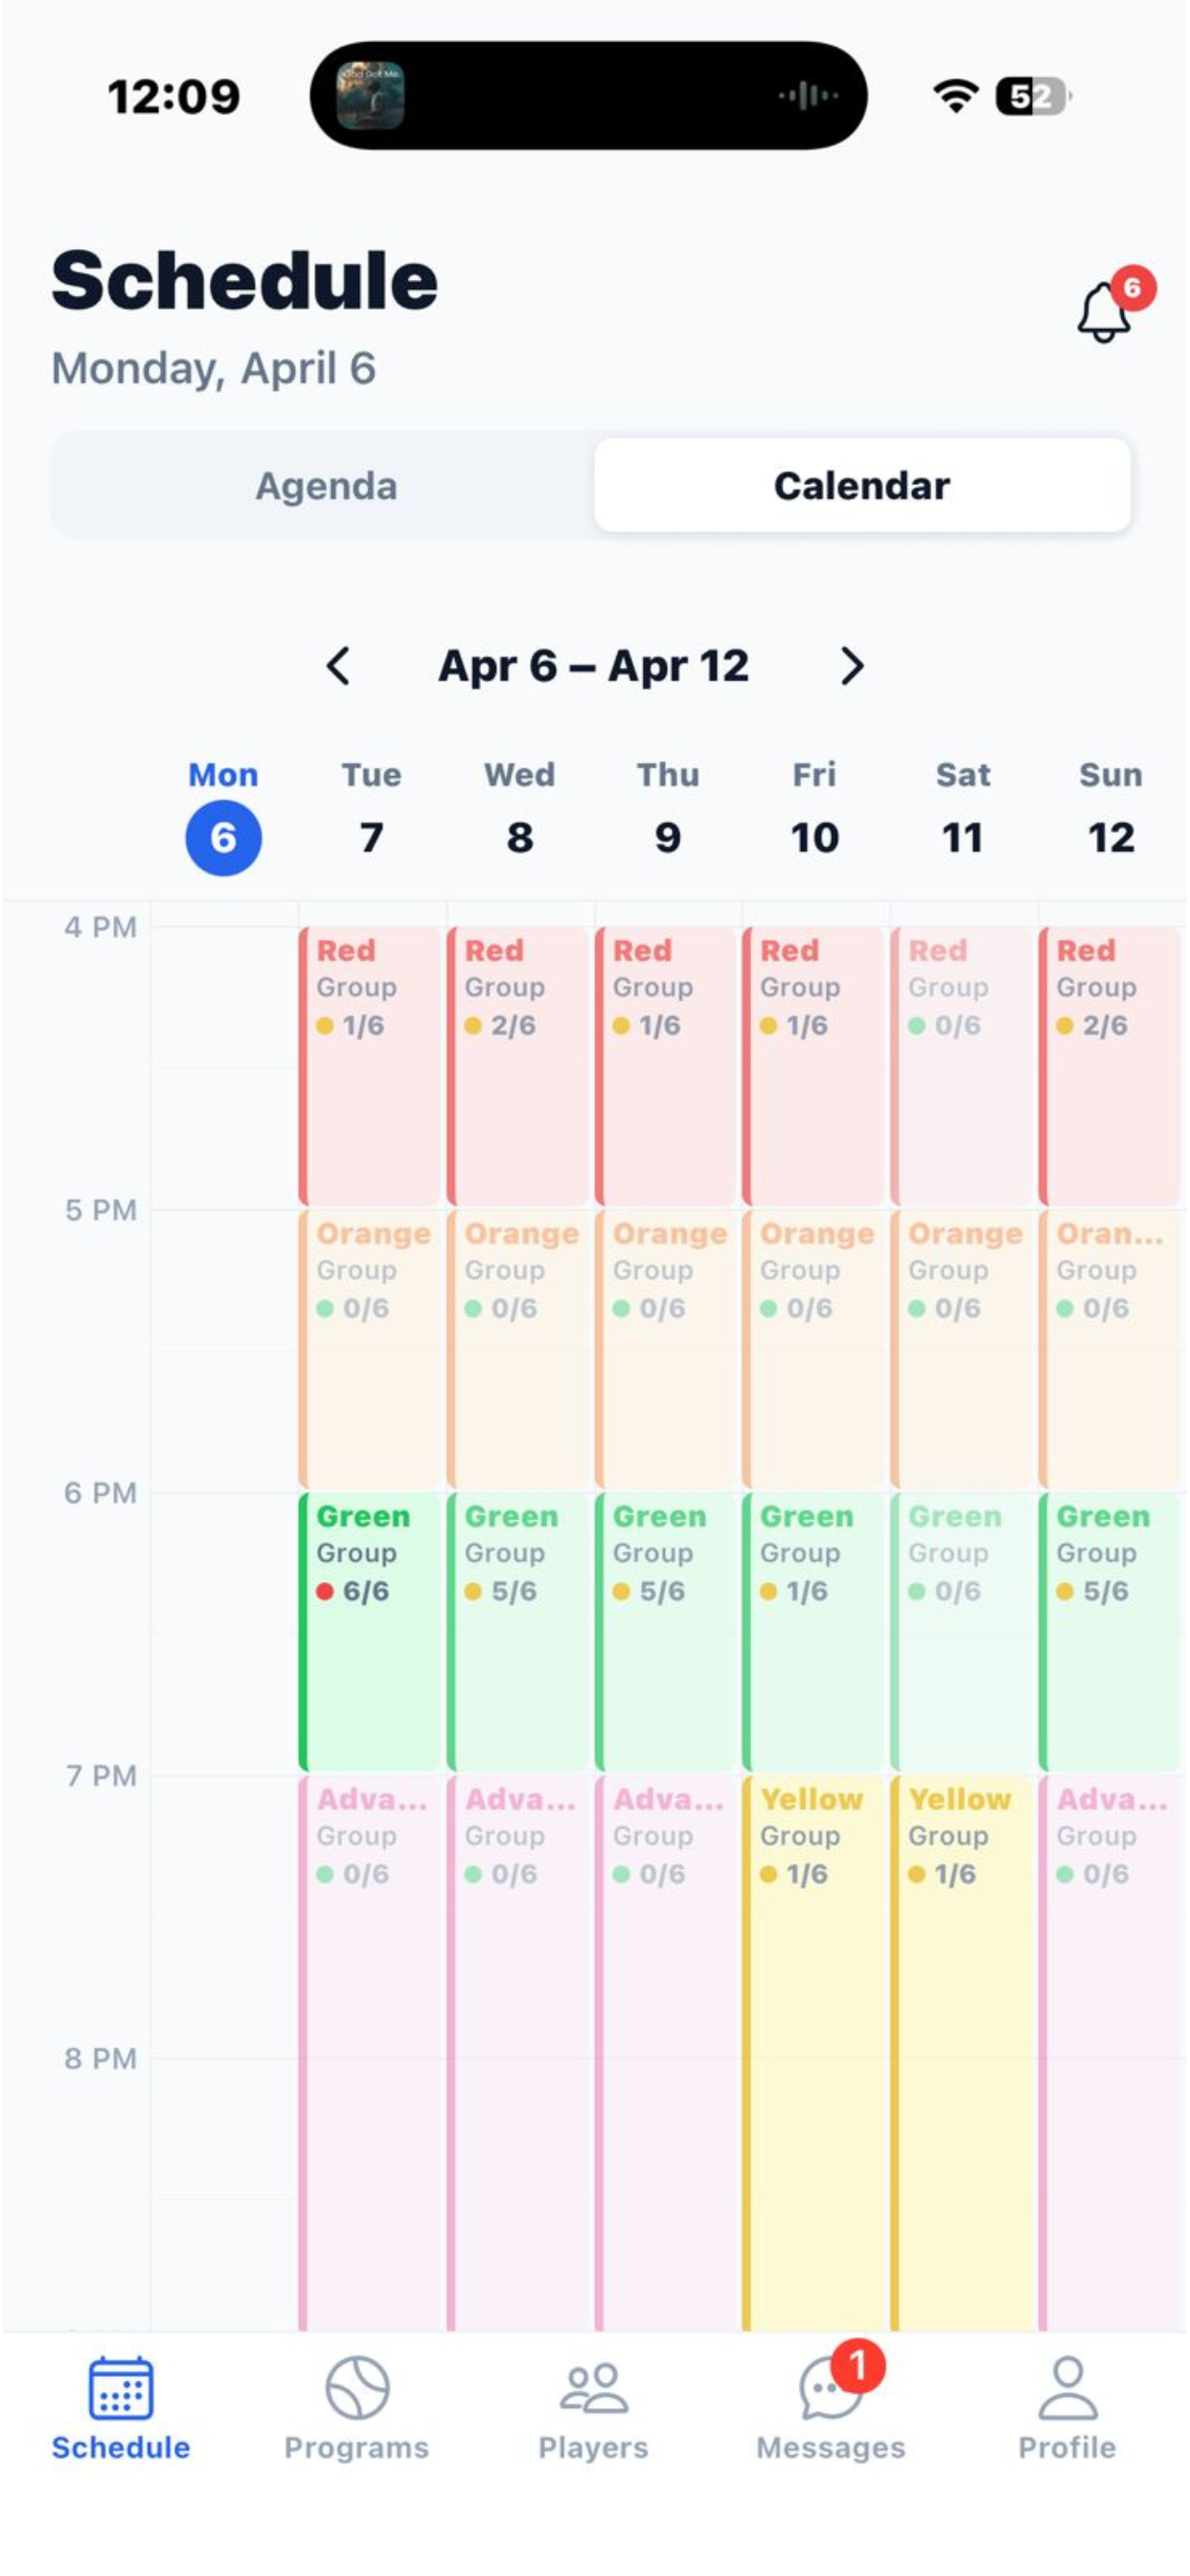Viewport: 1190px width, 2576px height.
Task: Tap the audio waveform indicator in the Dynamic Island
Action: (x=808, y=96)
